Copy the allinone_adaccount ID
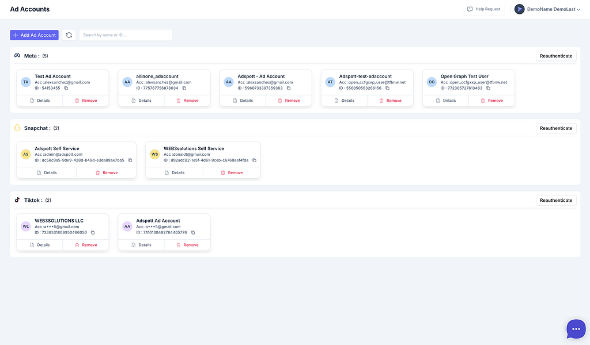 [x=184, y=88]
